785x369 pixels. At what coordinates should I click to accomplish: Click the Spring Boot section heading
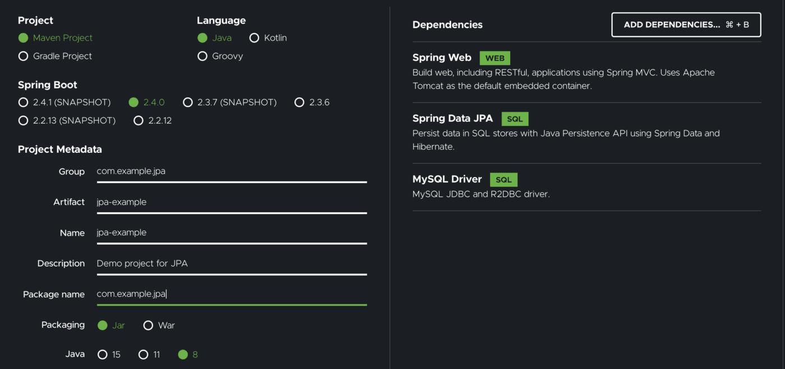48,85
